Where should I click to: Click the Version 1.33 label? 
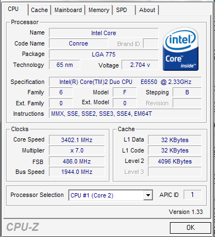click(x=186, y=212)
